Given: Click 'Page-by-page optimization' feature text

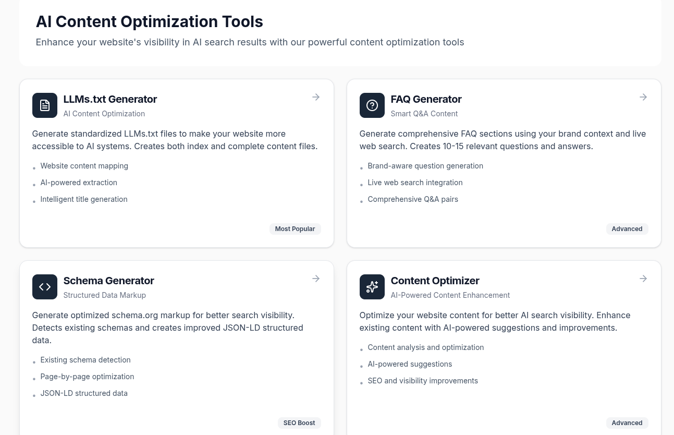Looking at the screenshot, I should tap(87, 377).
